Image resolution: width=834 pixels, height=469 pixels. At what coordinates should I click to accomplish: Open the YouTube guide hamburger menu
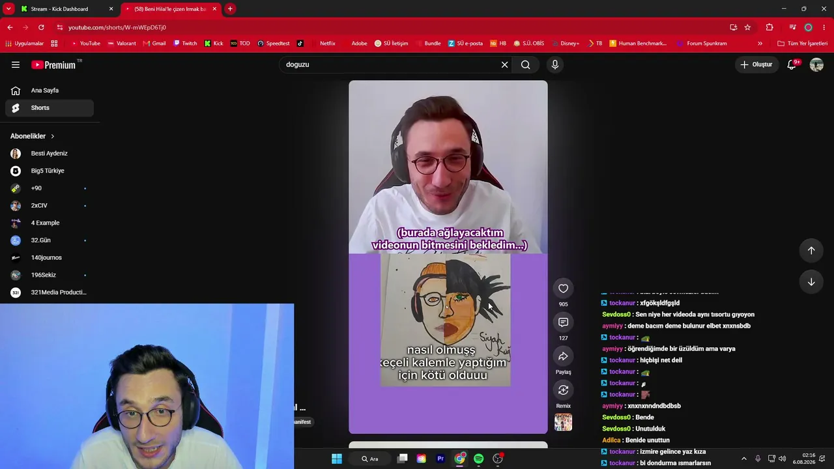(x=16, y=64)
